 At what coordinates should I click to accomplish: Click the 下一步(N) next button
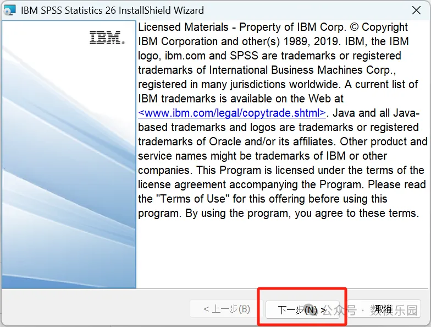tap(302, 309)
